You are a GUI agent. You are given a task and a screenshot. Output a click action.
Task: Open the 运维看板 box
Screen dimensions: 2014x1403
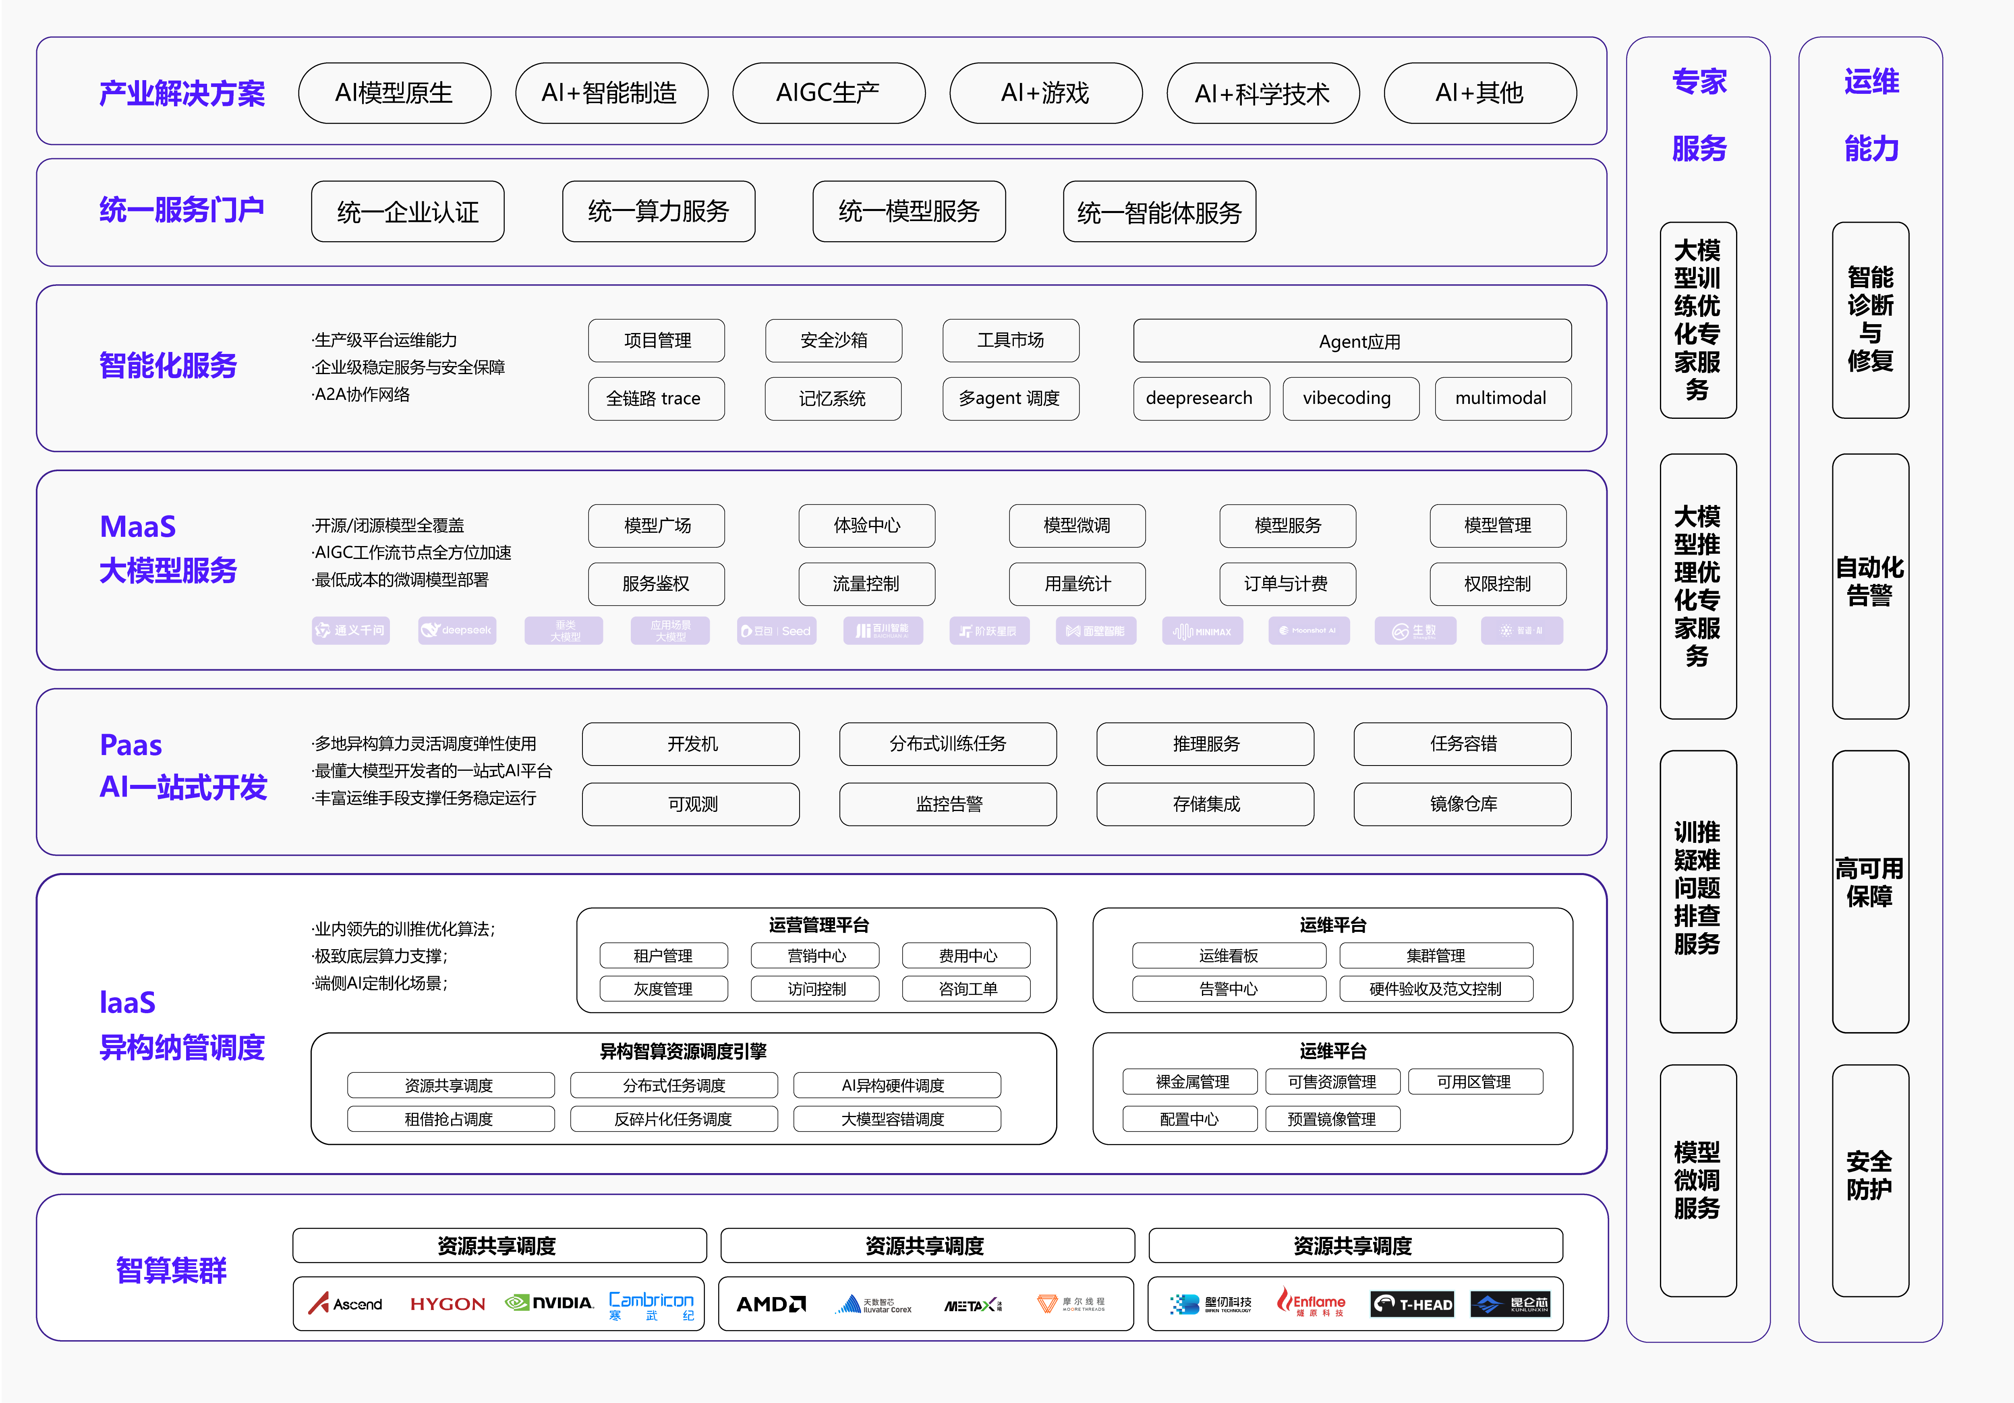coord(1229,956)
